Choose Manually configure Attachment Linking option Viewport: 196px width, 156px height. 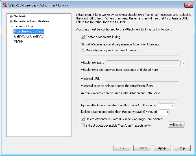click(x=83, y=50)
